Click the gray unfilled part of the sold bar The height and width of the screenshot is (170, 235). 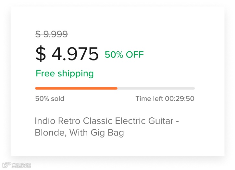[x=156, y=88]
